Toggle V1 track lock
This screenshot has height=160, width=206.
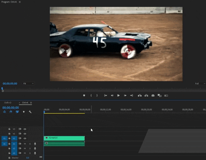9,138
